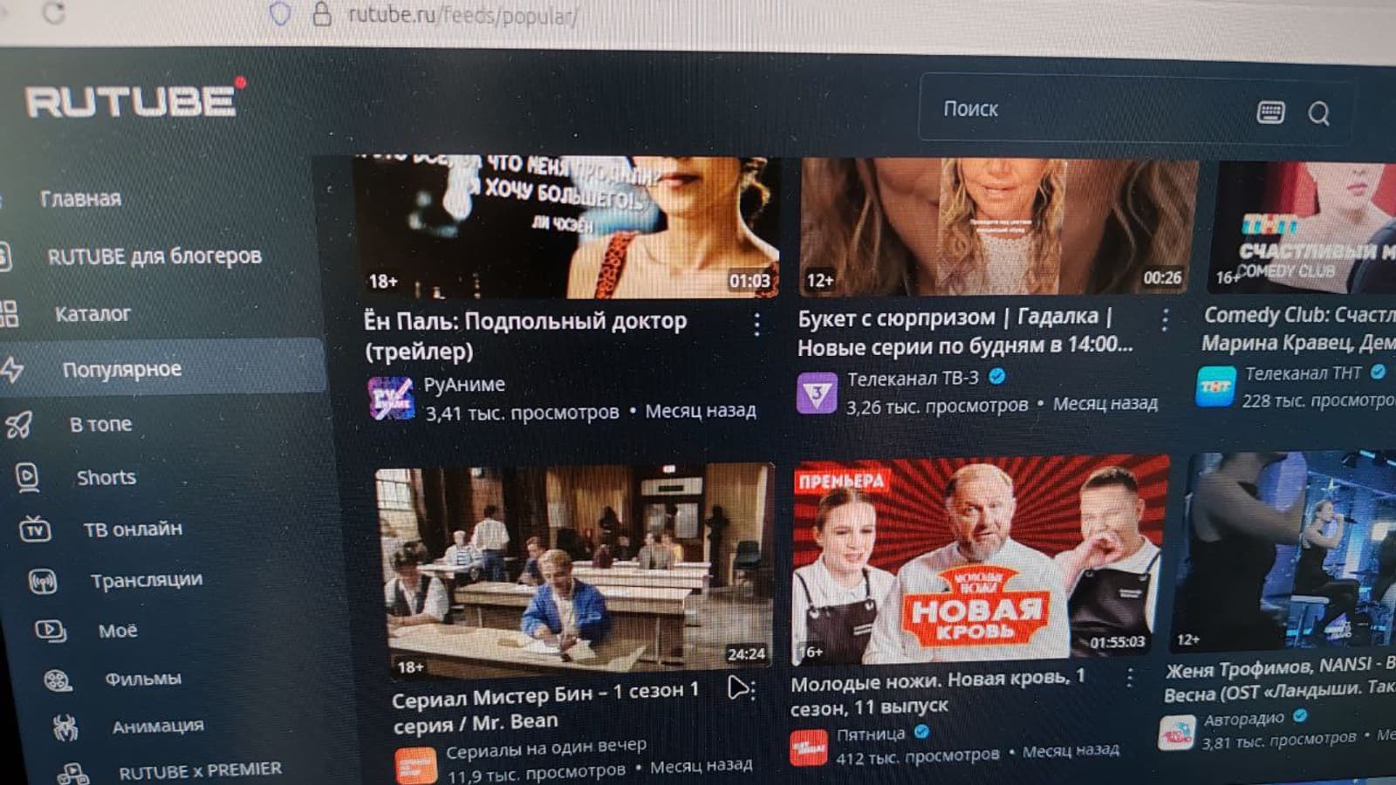
Task: Open options menu for Ён Паль video
Action: [x=756, y=324]
